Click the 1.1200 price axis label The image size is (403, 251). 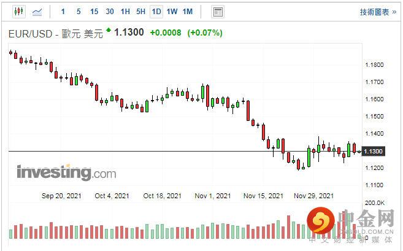(x=374, y=168)
